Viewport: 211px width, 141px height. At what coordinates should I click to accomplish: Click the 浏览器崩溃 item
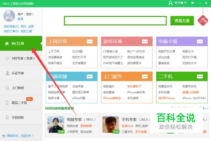click(55, 57)
